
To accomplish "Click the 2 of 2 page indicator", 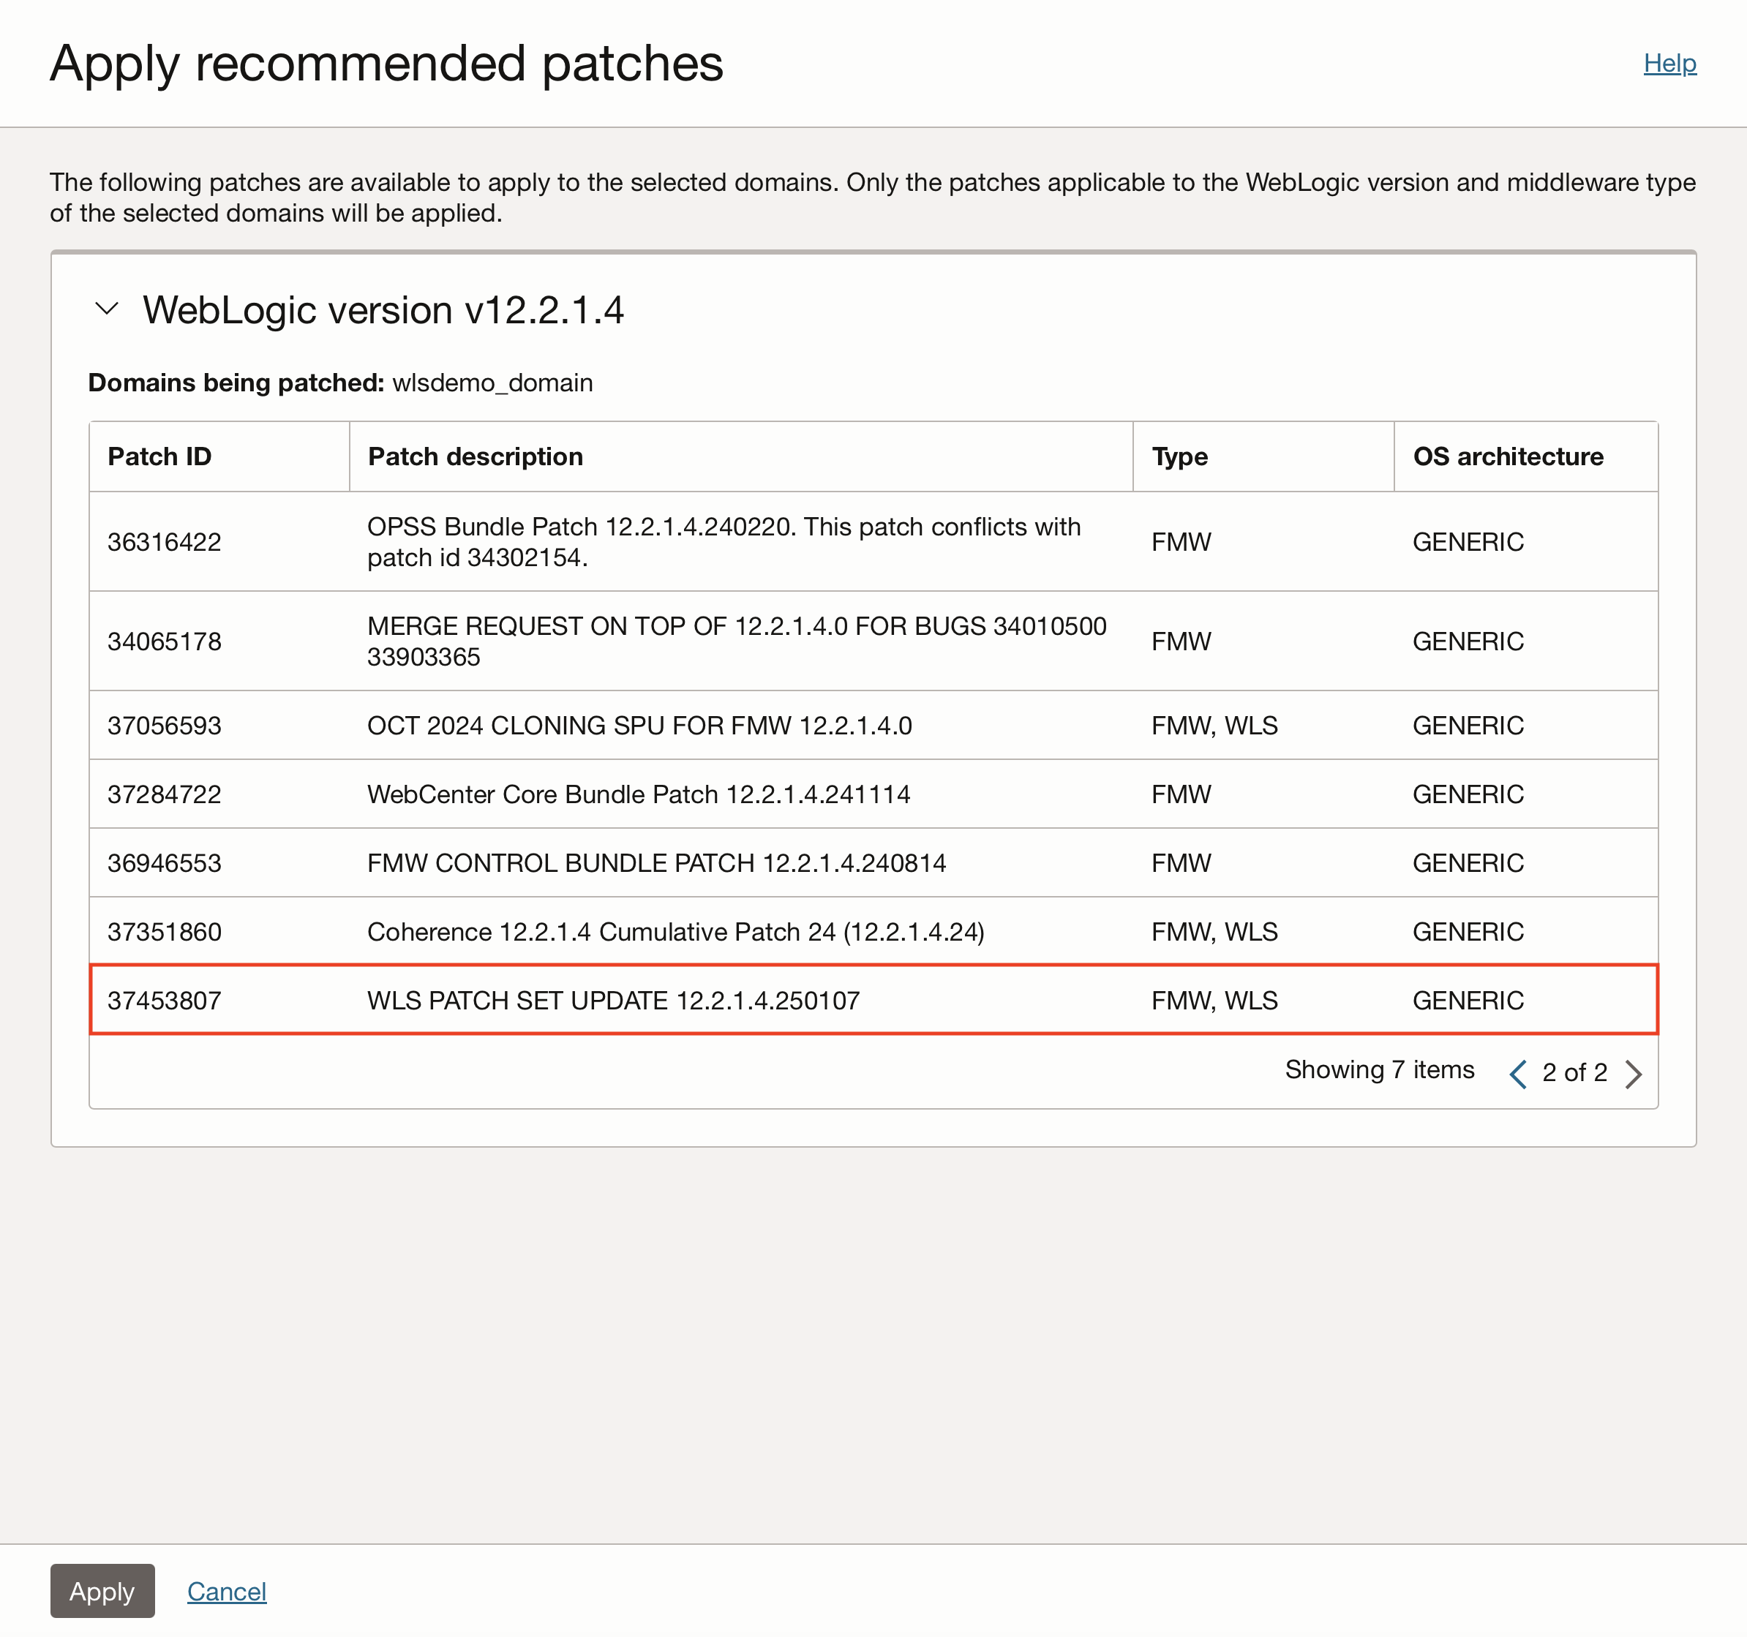I will [x=1575, y=1073].
